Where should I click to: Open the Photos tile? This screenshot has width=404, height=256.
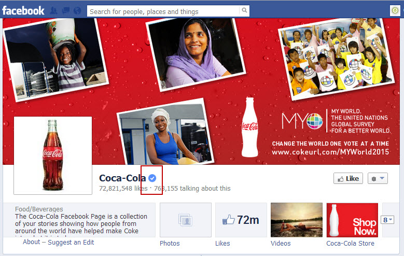pos(186,220)
